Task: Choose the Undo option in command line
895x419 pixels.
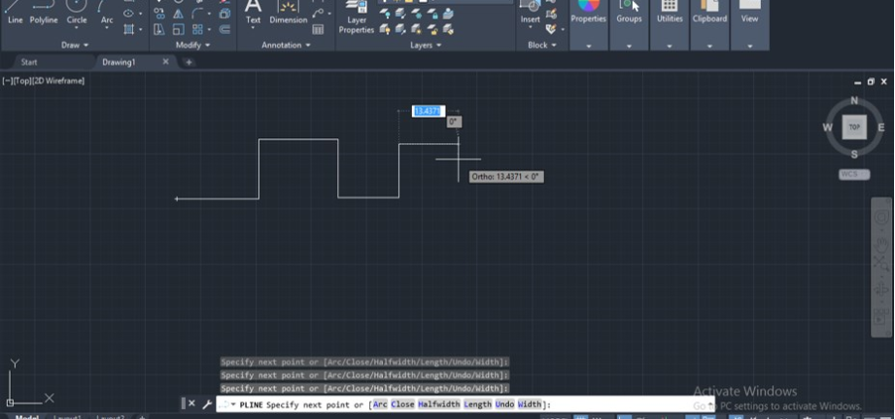Action: [x=504, y=404]
